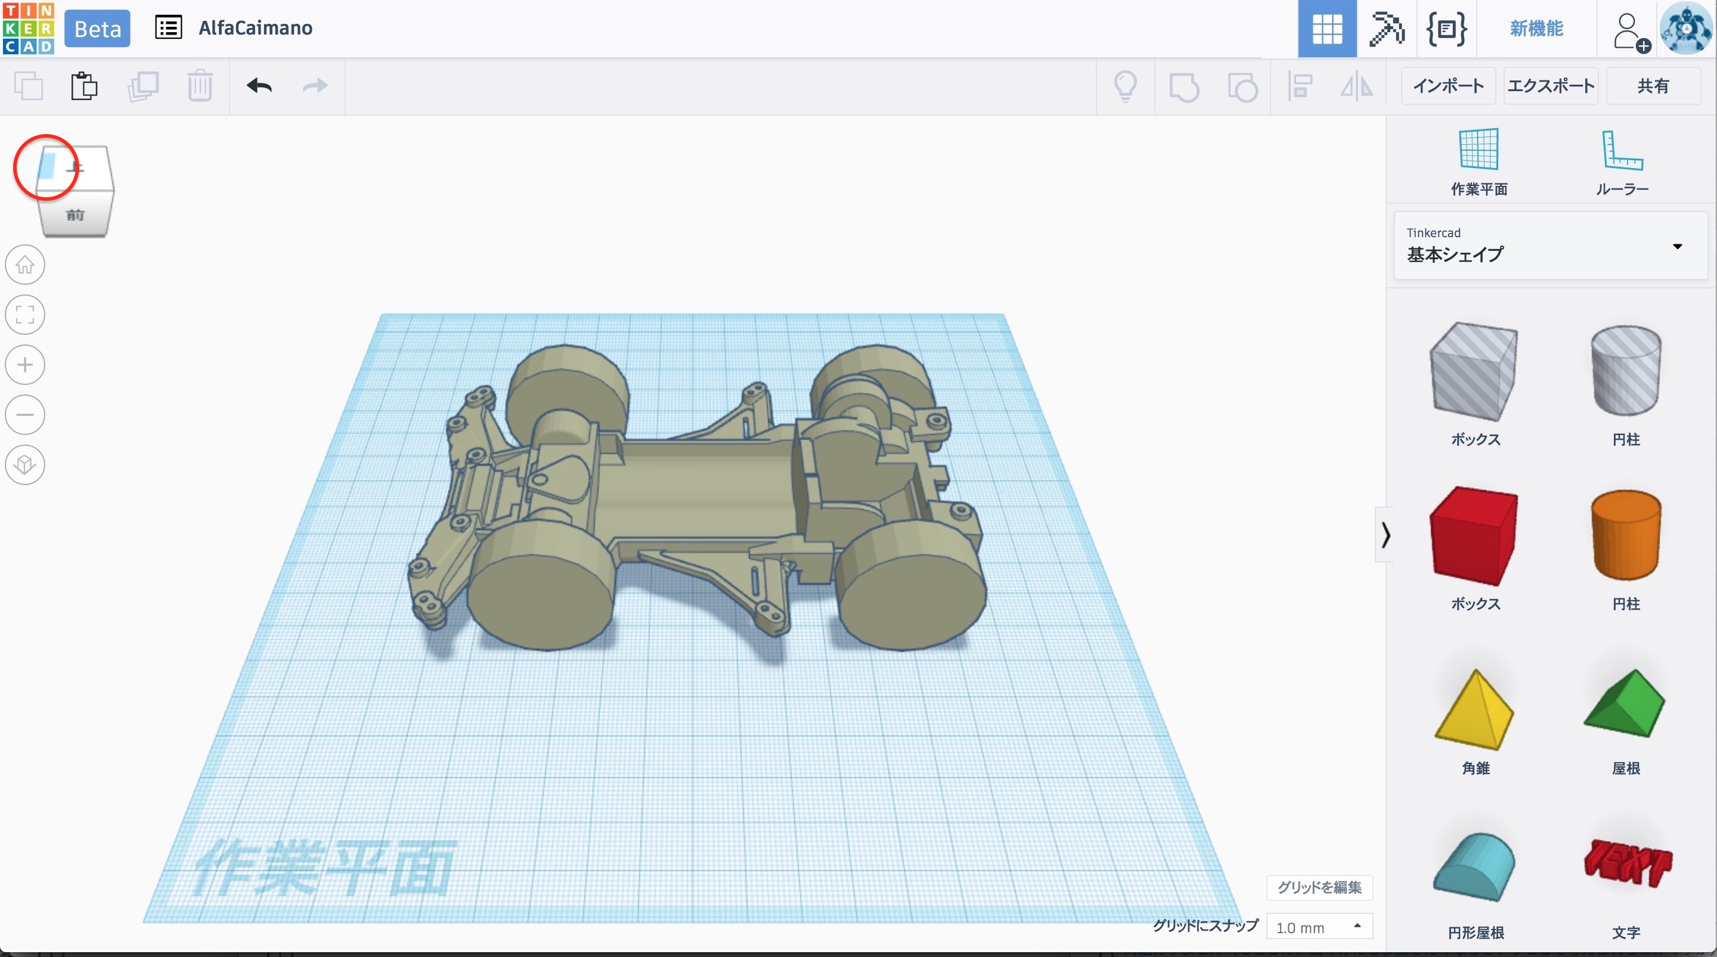Image resolution: width=1717 pixels, height=957 pixels.
Task: Zoom out with the minus button
Action: [25, 415]
